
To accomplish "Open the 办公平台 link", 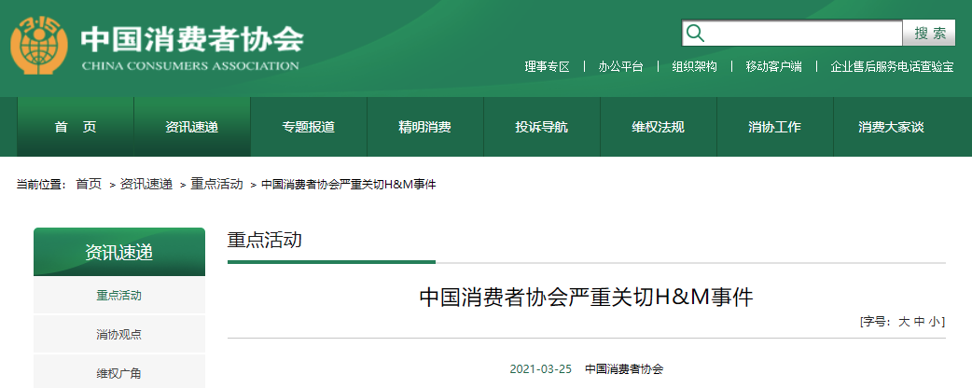I will [x=620, y=66].
